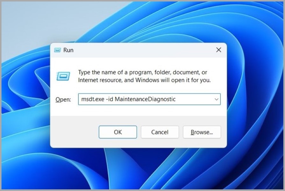Click the small Run icon in title bar

tap(57, 50)
